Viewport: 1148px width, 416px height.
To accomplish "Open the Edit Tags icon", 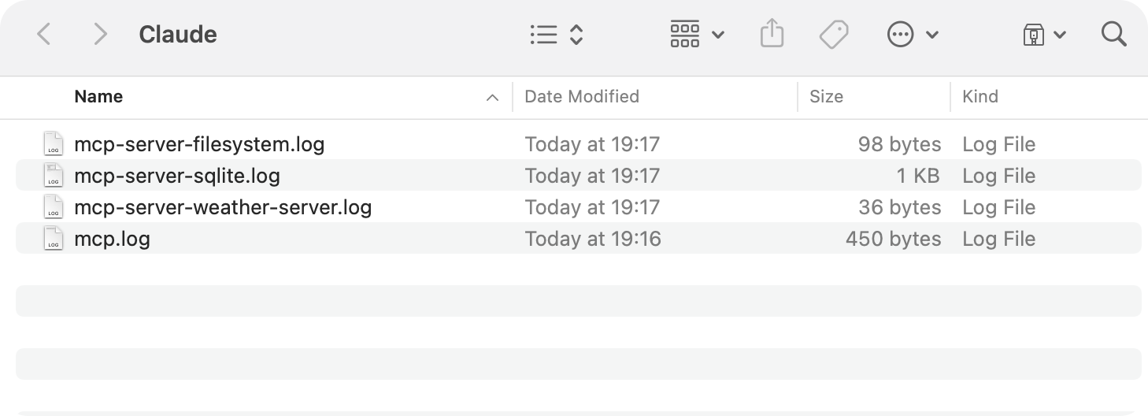I will 834,34.
